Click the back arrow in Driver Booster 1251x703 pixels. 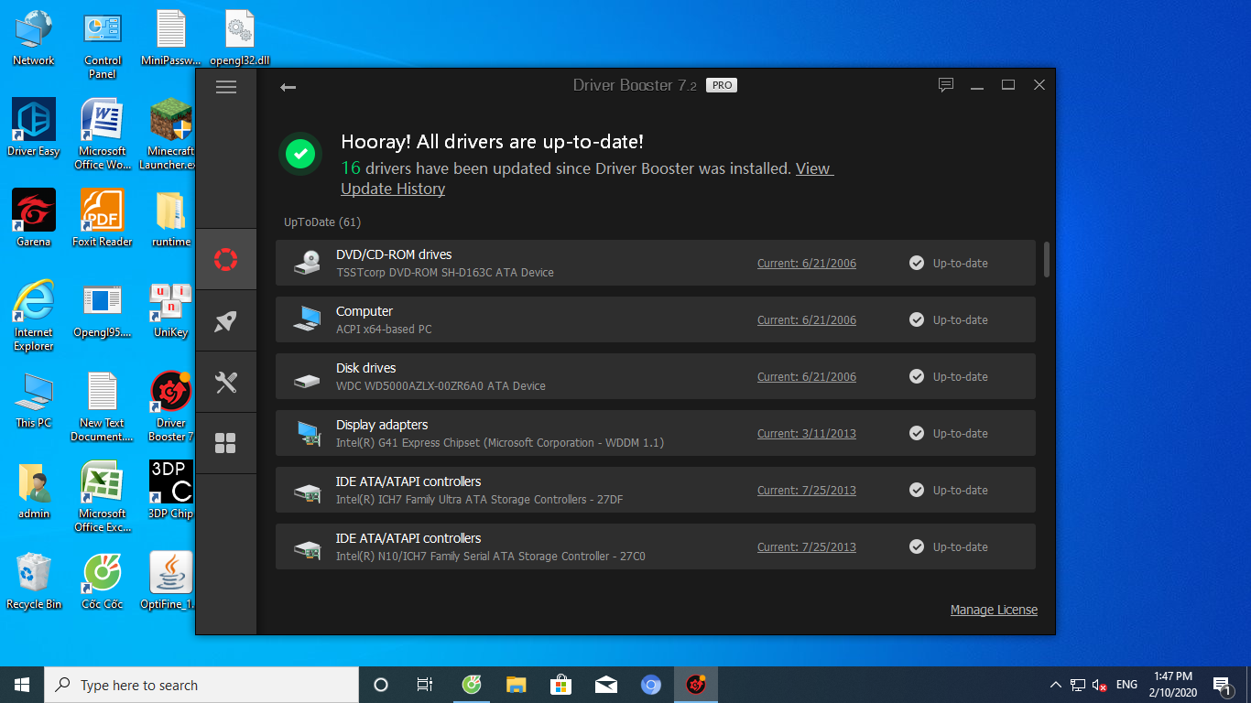288,87
